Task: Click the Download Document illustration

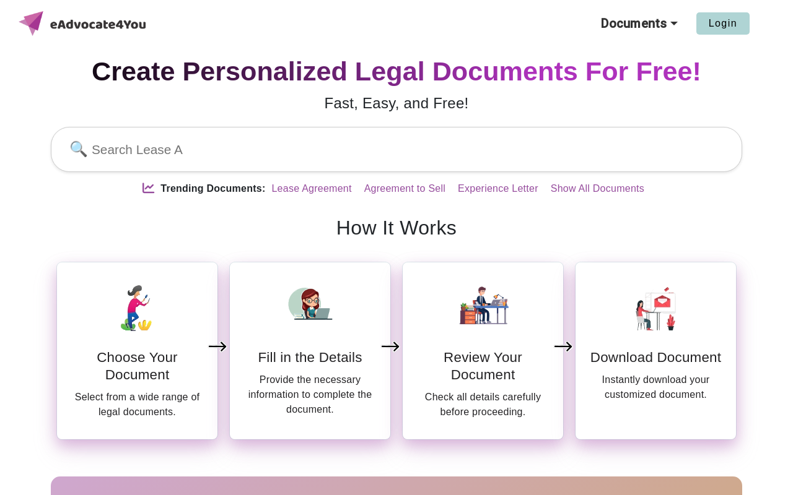Action: [655, 308]
